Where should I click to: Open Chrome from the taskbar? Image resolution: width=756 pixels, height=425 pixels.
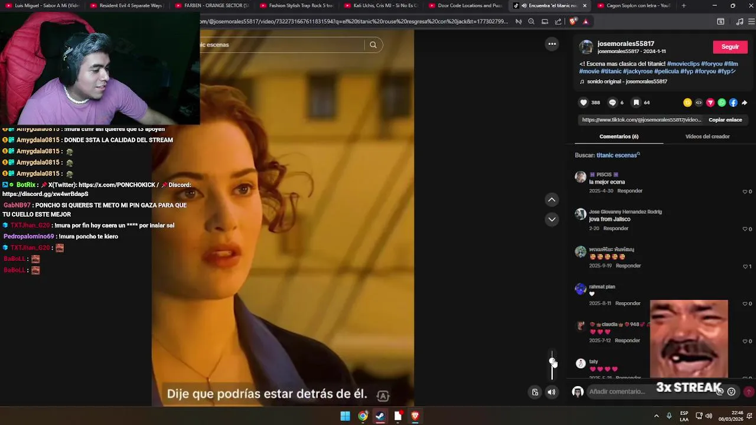[363, 416]
